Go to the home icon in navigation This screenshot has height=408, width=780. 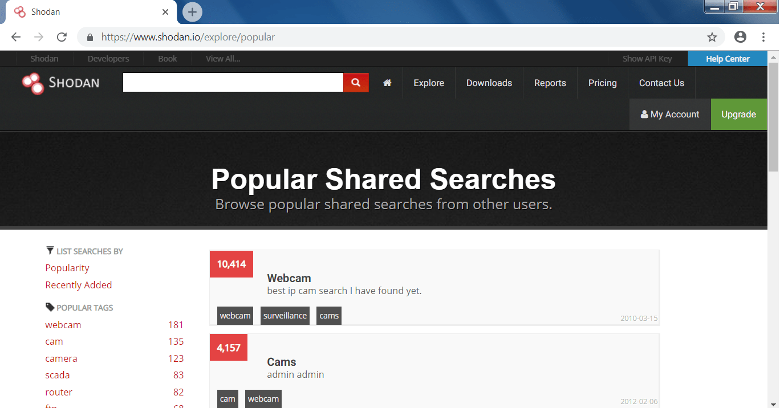387,83
